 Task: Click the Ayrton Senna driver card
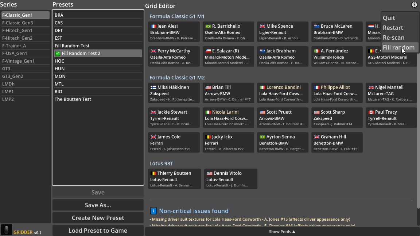(x=283, y=142)
